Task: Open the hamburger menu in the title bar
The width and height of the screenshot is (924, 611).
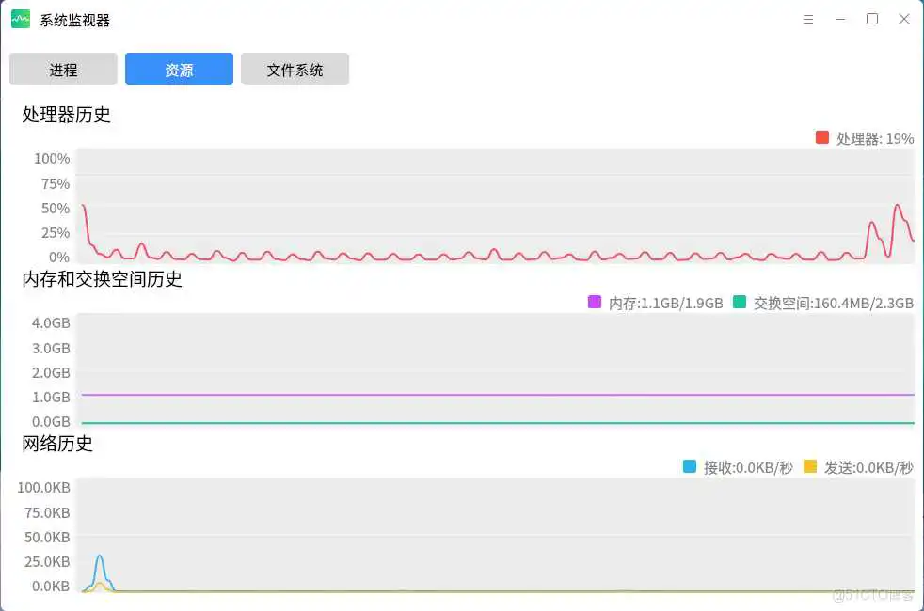Action: pos(807,18)
